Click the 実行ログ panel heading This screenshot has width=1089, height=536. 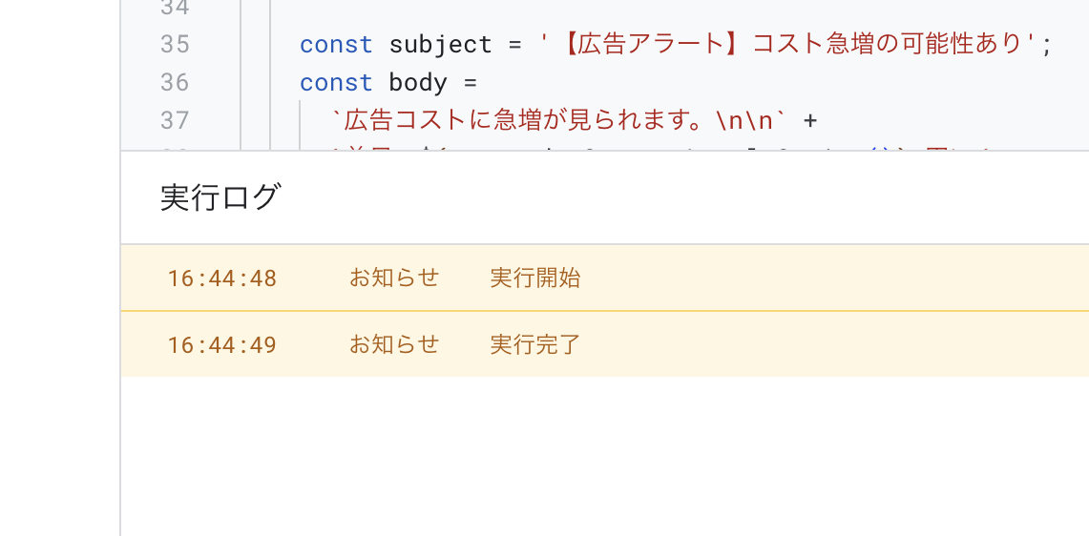click(x=220, y=197)
